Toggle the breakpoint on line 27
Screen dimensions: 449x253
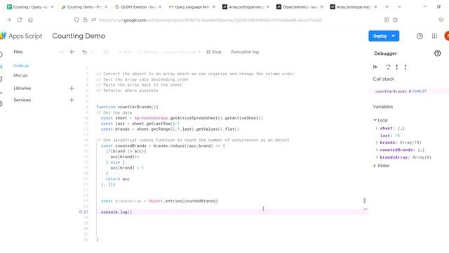81,212
